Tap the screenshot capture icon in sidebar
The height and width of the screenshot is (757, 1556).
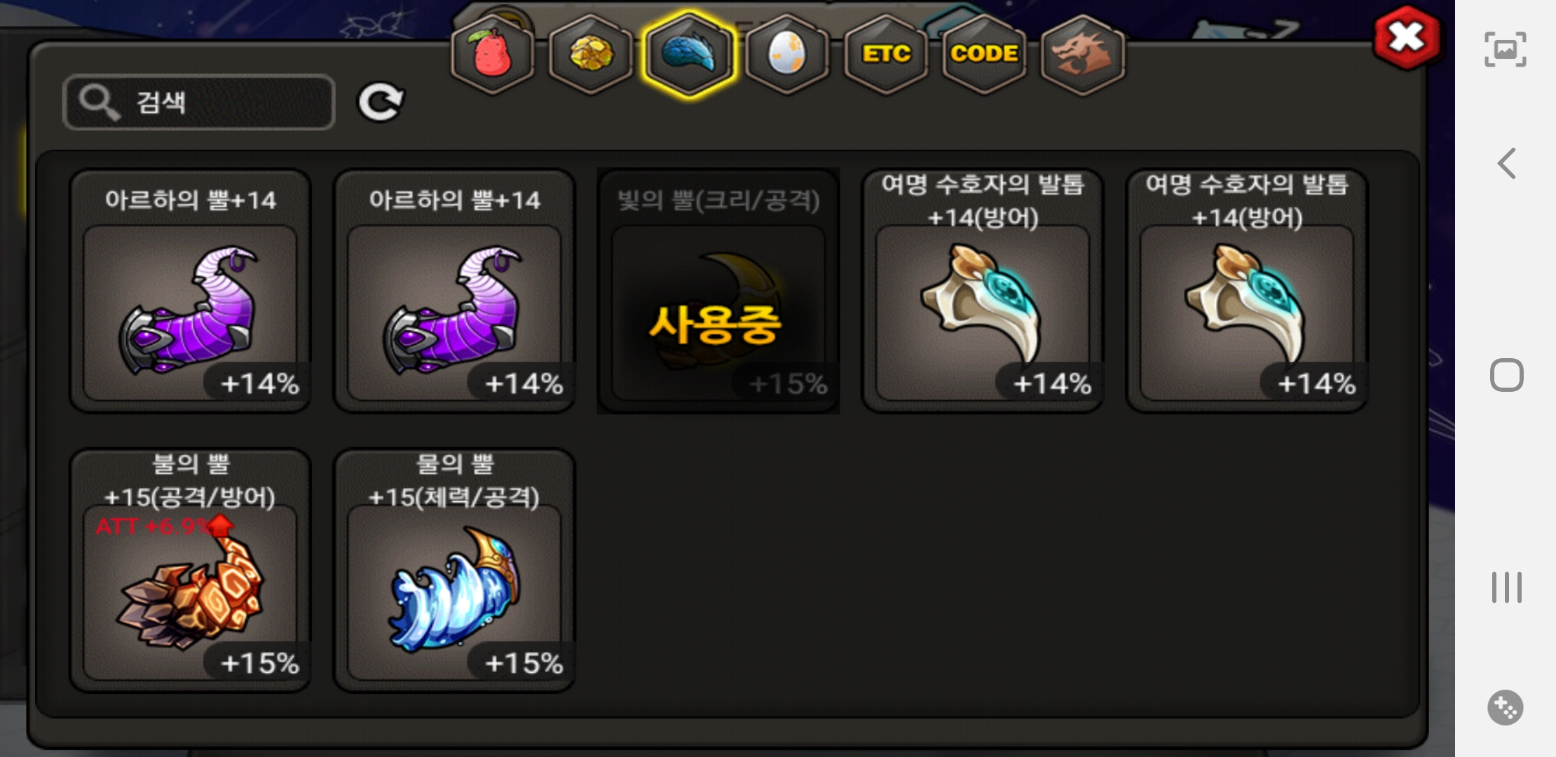(1506, 49)
